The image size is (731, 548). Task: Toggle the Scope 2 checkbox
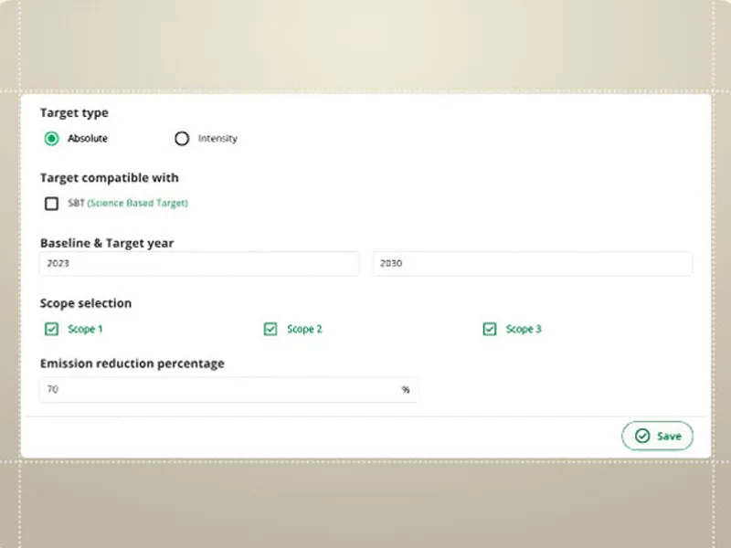point(270,329)
